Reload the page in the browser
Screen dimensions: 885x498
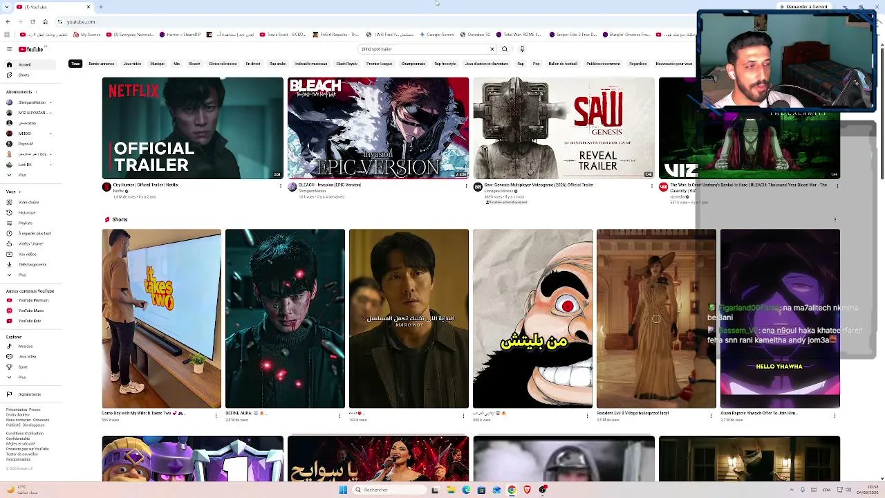[x=32, y=21]
